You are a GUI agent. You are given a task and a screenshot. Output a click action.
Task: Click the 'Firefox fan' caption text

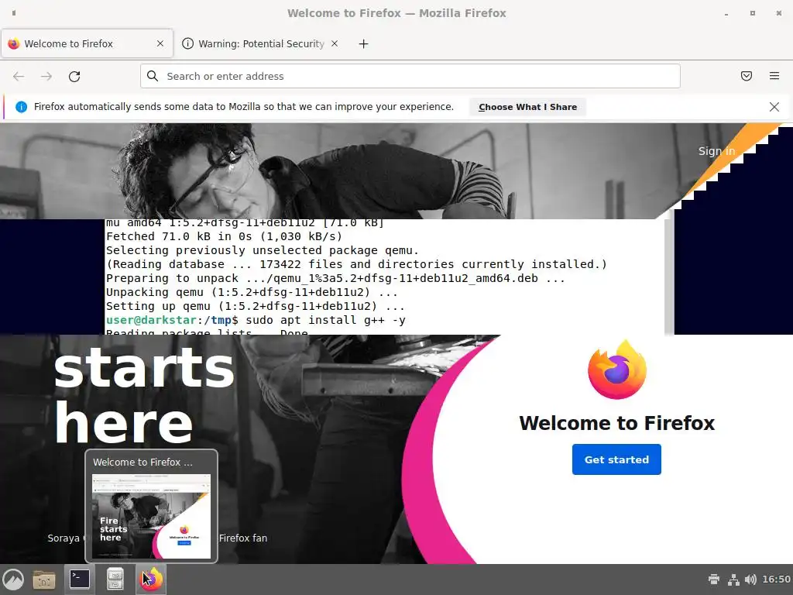coord(243,538)
